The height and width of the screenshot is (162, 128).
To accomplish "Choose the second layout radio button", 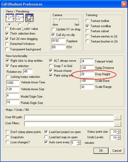I will (x=19, y=25).
